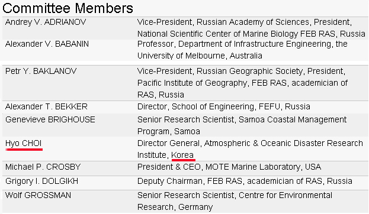Viewport: 369px width, 214px height.
Task: Select the Wolf GROSSMAN entry
Action: pos(38,195)
